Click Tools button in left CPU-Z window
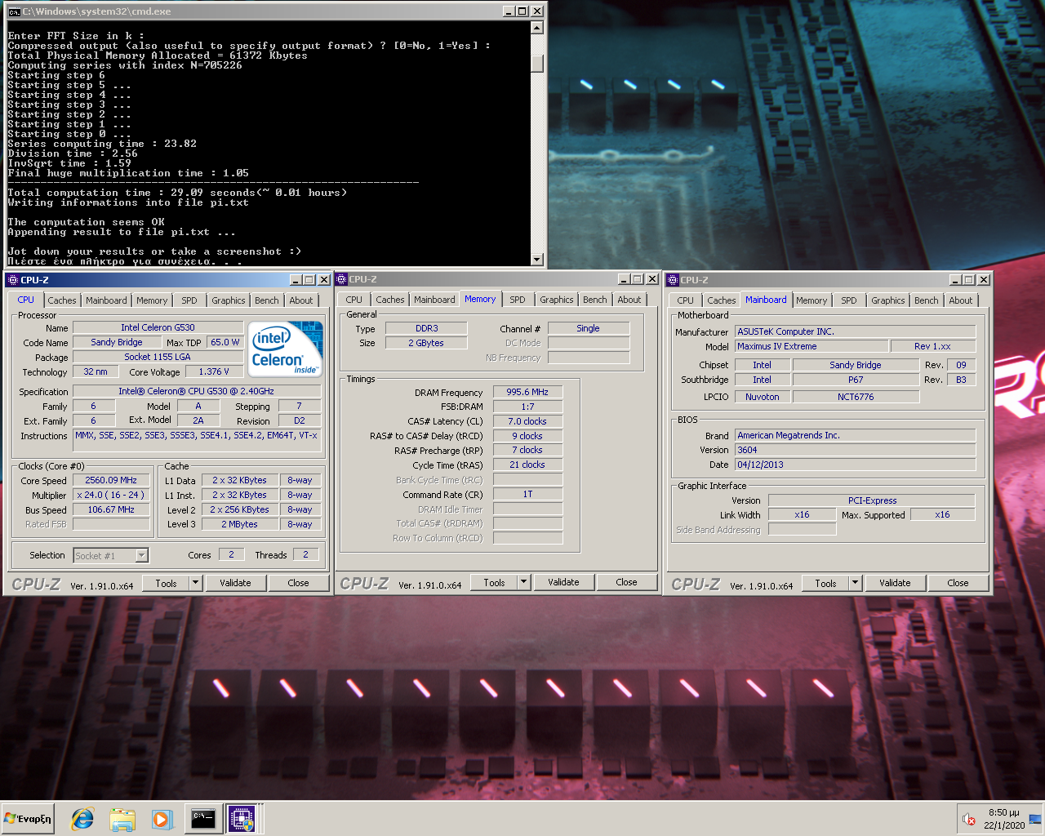1045x836 pixels. click(167, 583)
